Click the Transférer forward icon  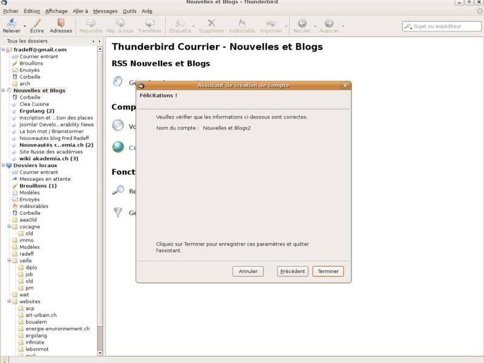point(150,23)
